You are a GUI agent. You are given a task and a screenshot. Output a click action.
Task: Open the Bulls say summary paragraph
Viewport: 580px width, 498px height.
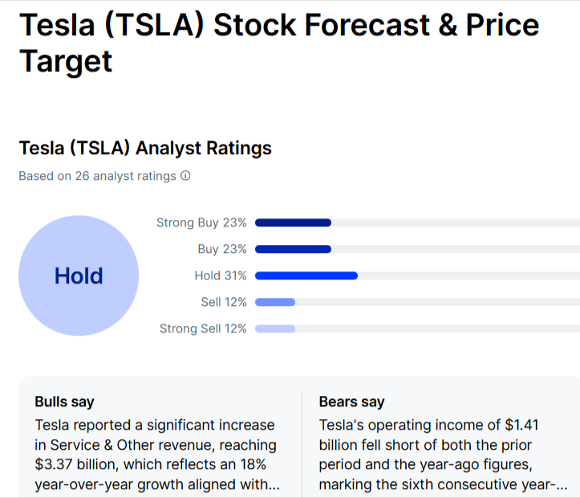tap(156, 455)
